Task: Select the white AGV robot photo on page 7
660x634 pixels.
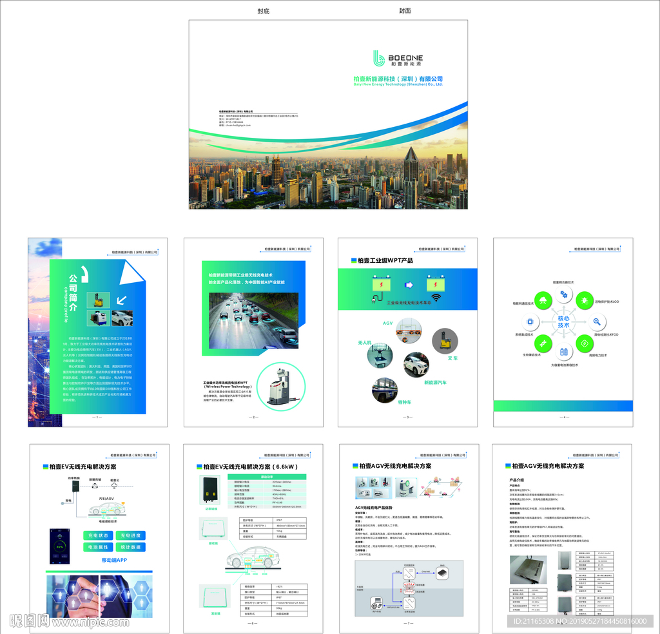Action: [x=407, y=488]
